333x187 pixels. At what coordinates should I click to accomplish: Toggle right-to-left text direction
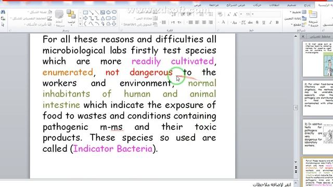179,22
